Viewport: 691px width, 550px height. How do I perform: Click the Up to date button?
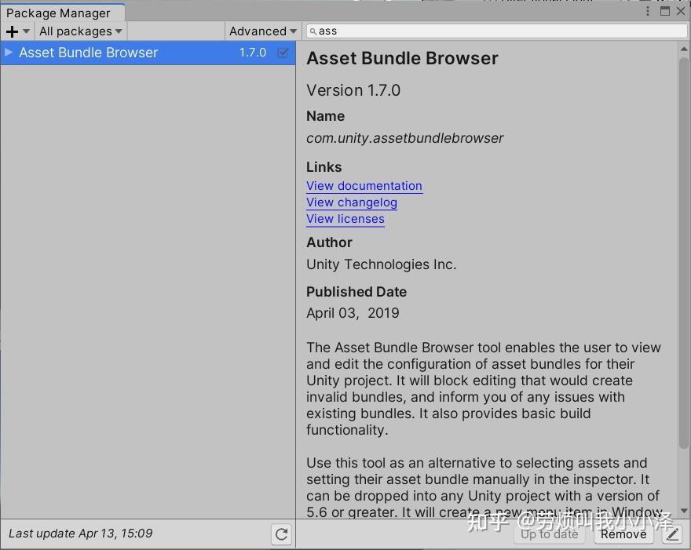(x=549, y=534)
